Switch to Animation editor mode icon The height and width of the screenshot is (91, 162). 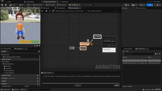tap(141, 5)
